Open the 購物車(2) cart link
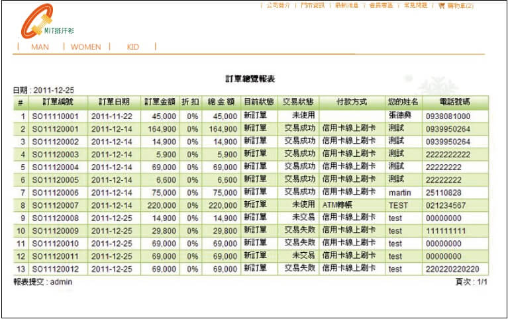Image resolution: width=508 pixels, height=319 pixels. (x=460, y=5)
